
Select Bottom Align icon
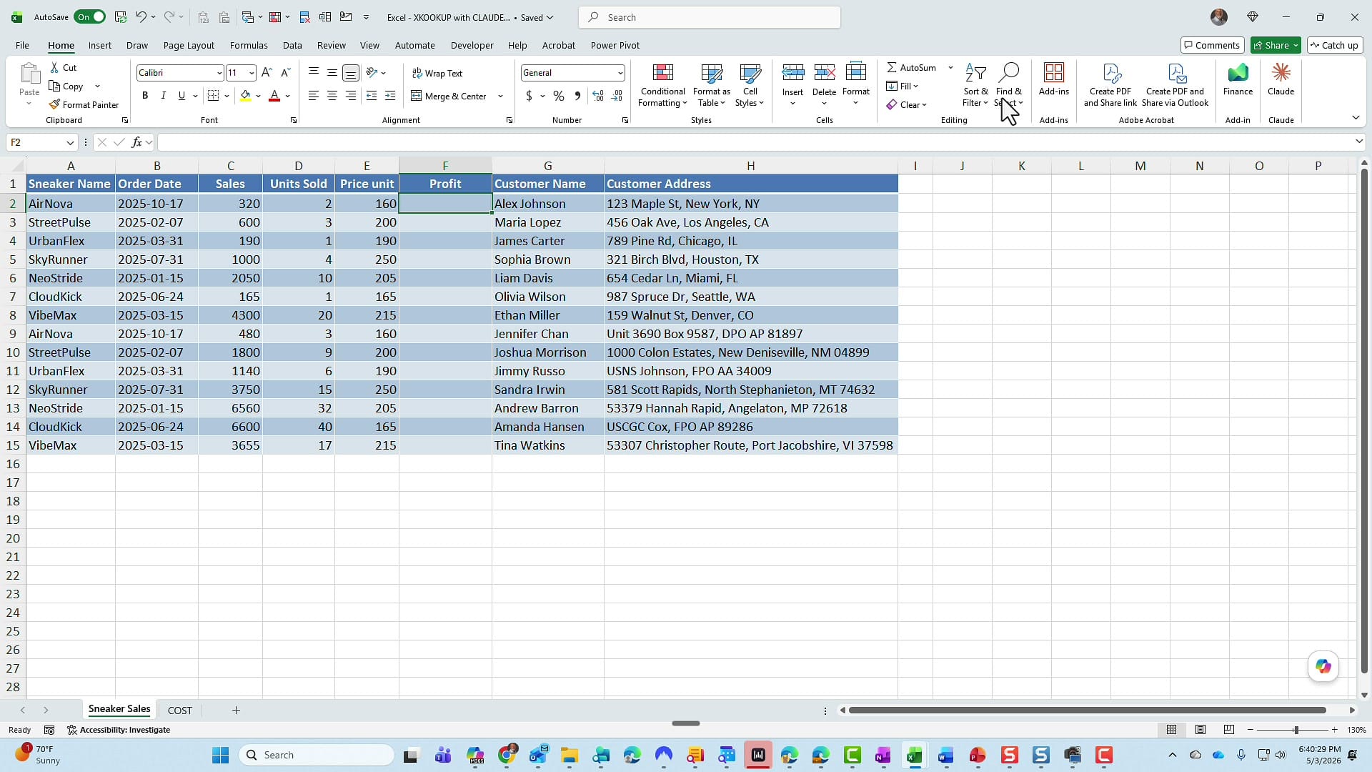click(351, 72)
